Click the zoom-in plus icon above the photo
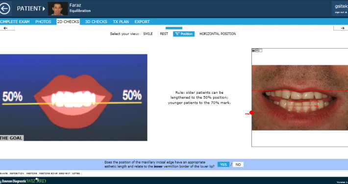 (257, 51)
